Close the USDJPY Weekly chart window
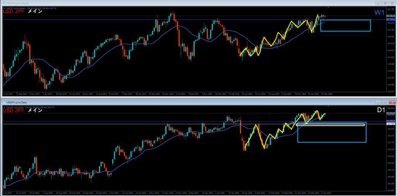The image size is (397, 196). tap(392, 3)
